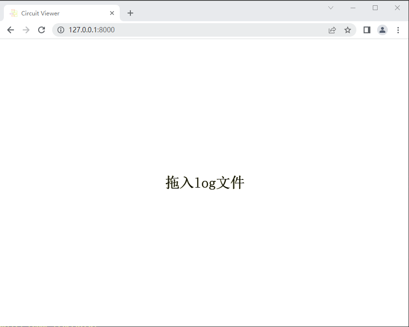View site information icon in address bar
Viewport: 409px width, 327px height.
[x=61, y=30]
